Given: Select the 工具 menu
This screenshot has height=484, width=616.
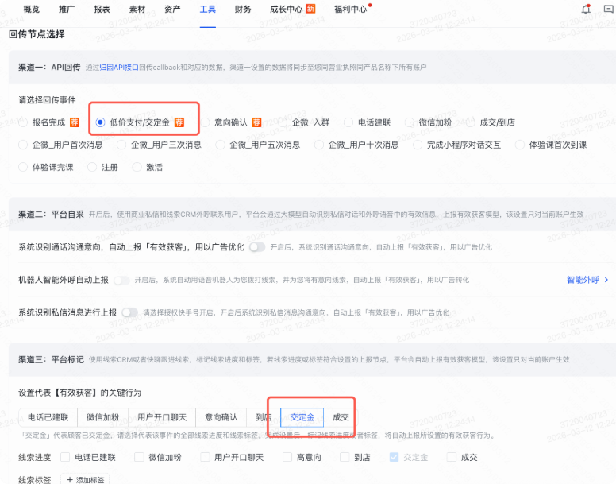Looking at the screenshot, I should pos(208,9).
